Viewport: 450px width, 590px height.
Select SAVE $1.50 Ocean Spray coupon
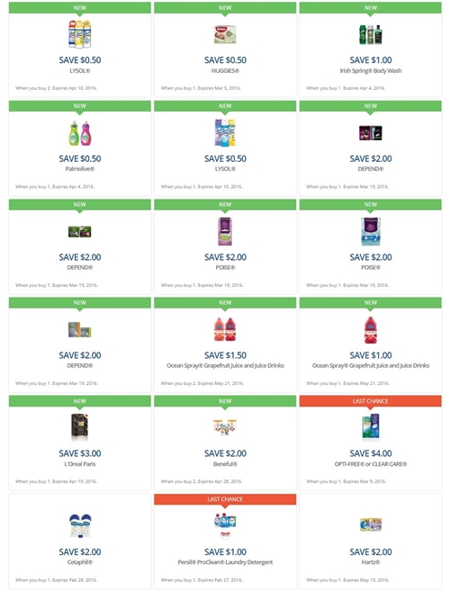pos(225,355)
